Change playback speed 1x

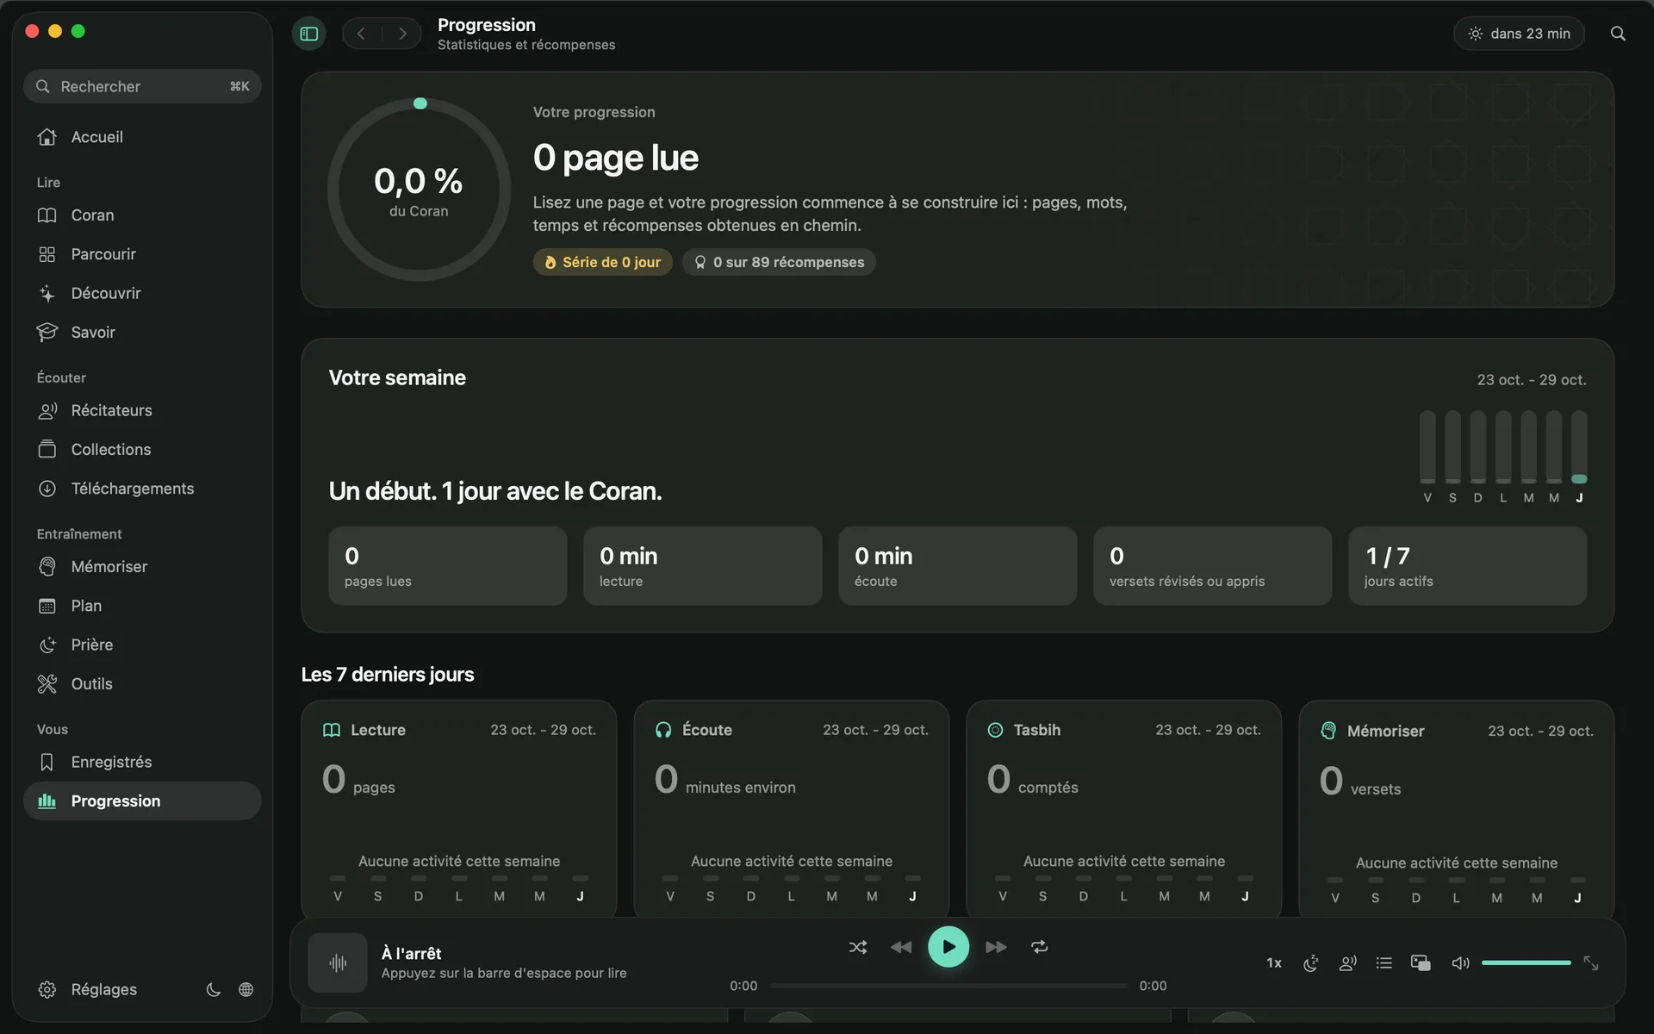(1274, 962)
